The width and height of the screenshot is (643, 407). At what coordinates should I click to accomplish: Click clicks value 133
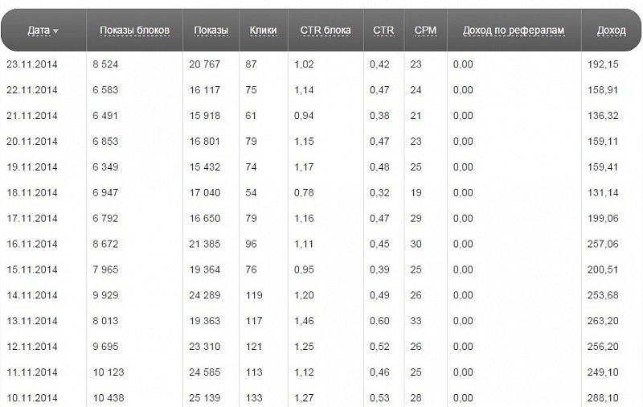click(x=254, y=397)
